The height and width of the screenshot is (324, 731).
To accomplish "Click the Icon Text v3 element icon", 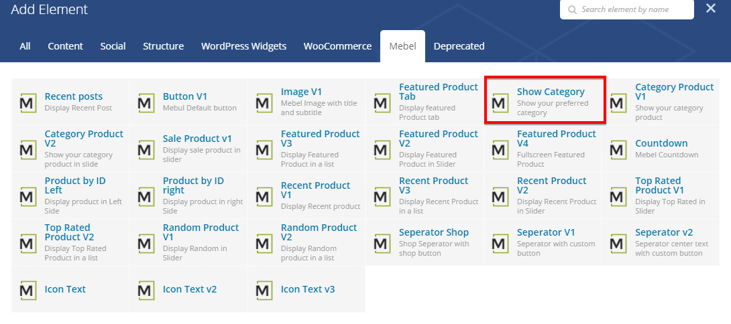I will [264, 290].
